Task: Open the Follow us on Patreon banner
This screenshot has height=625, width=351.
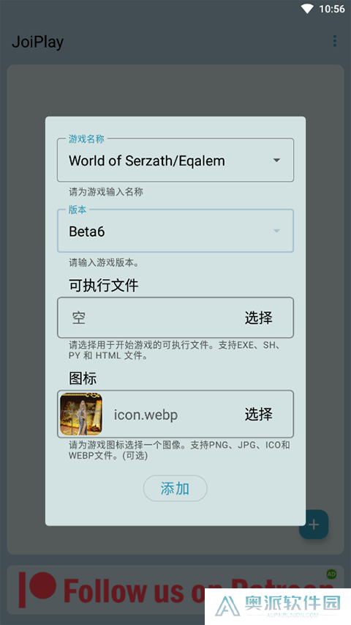Action: click(x=175, y=590)
